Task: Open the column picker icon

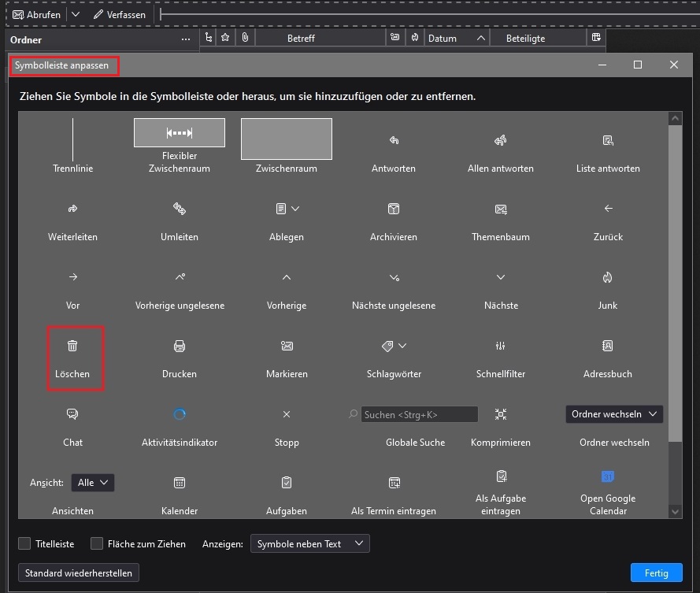Action: pyautogui.click(x=596, y=38)
